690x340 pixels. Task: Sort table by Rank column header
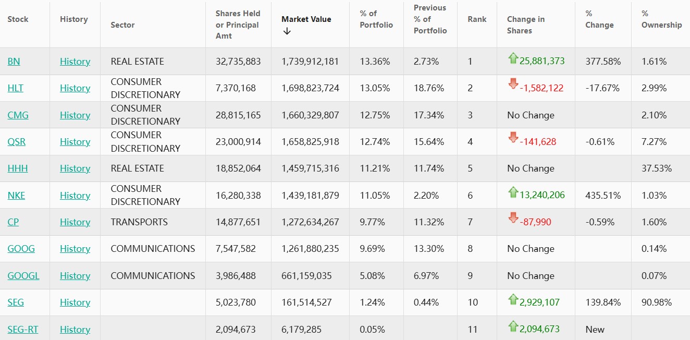(477, 19)
